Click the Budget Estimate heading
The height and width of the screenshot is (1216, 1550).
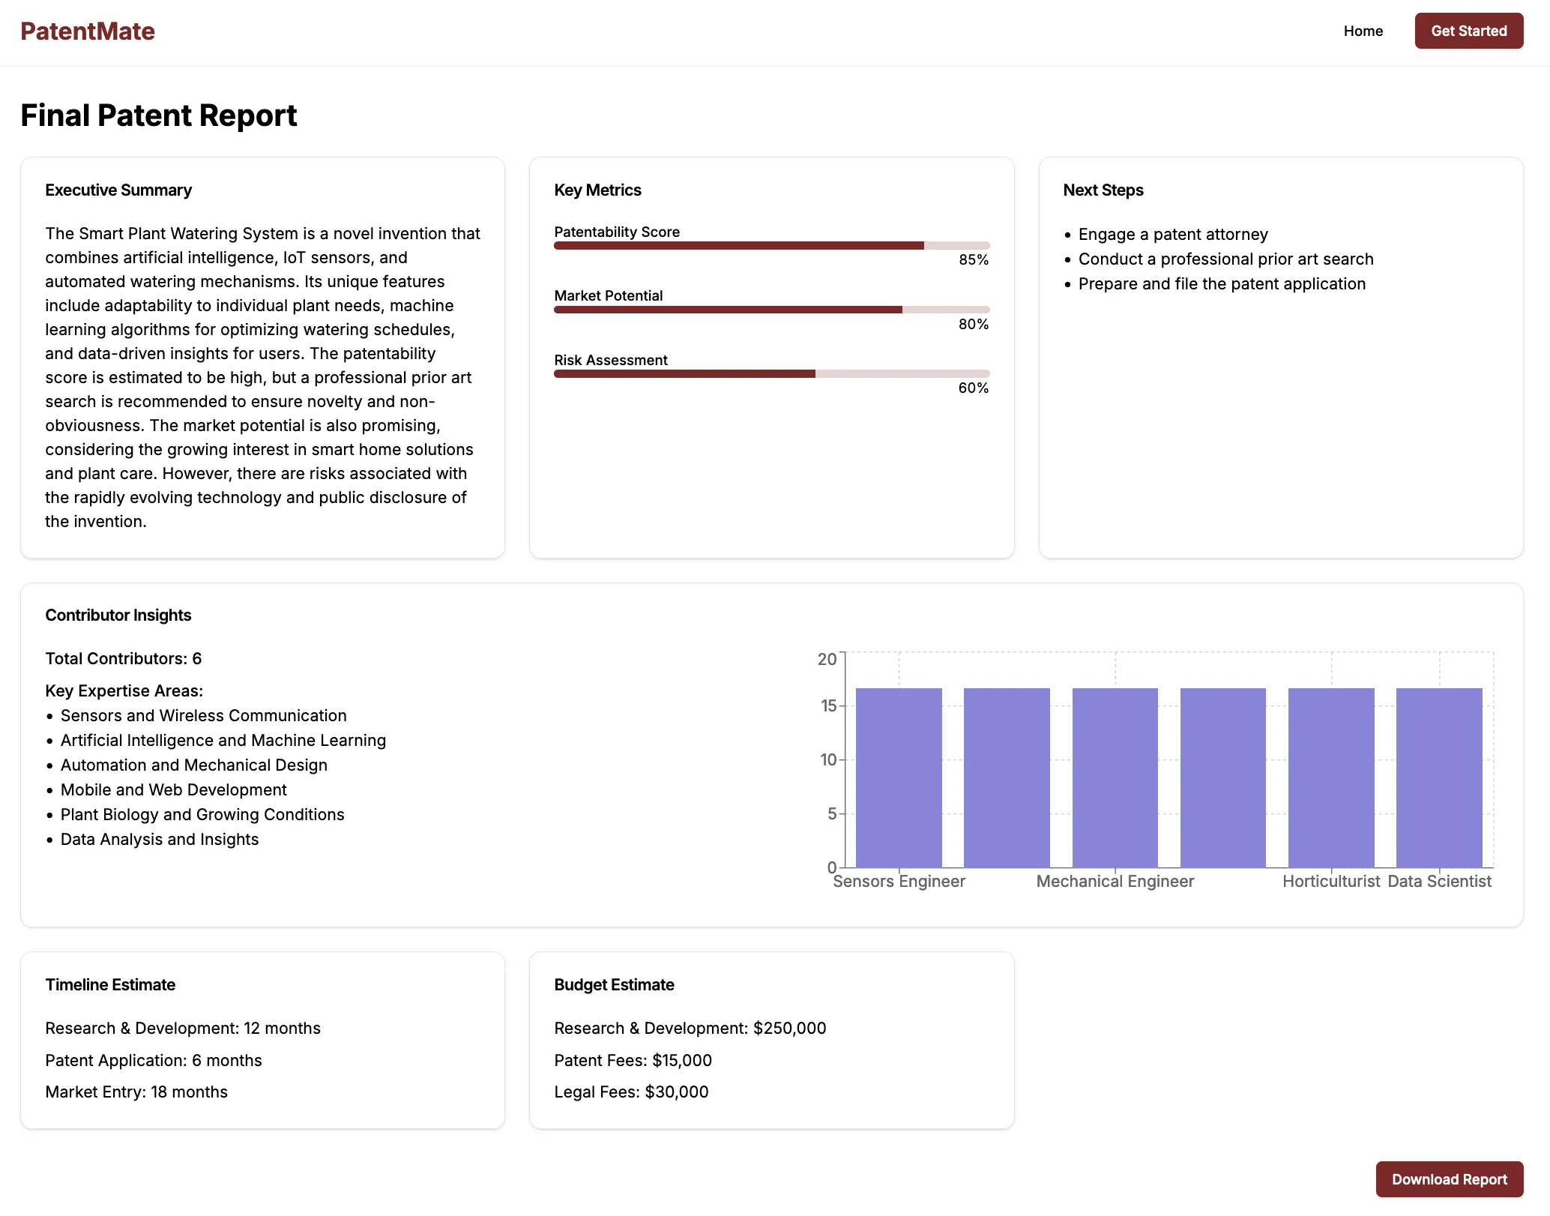coord(614,985)
